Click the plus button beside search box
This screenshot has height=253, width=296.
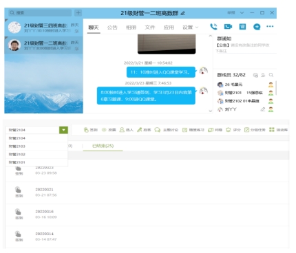(x=78, y=12)
